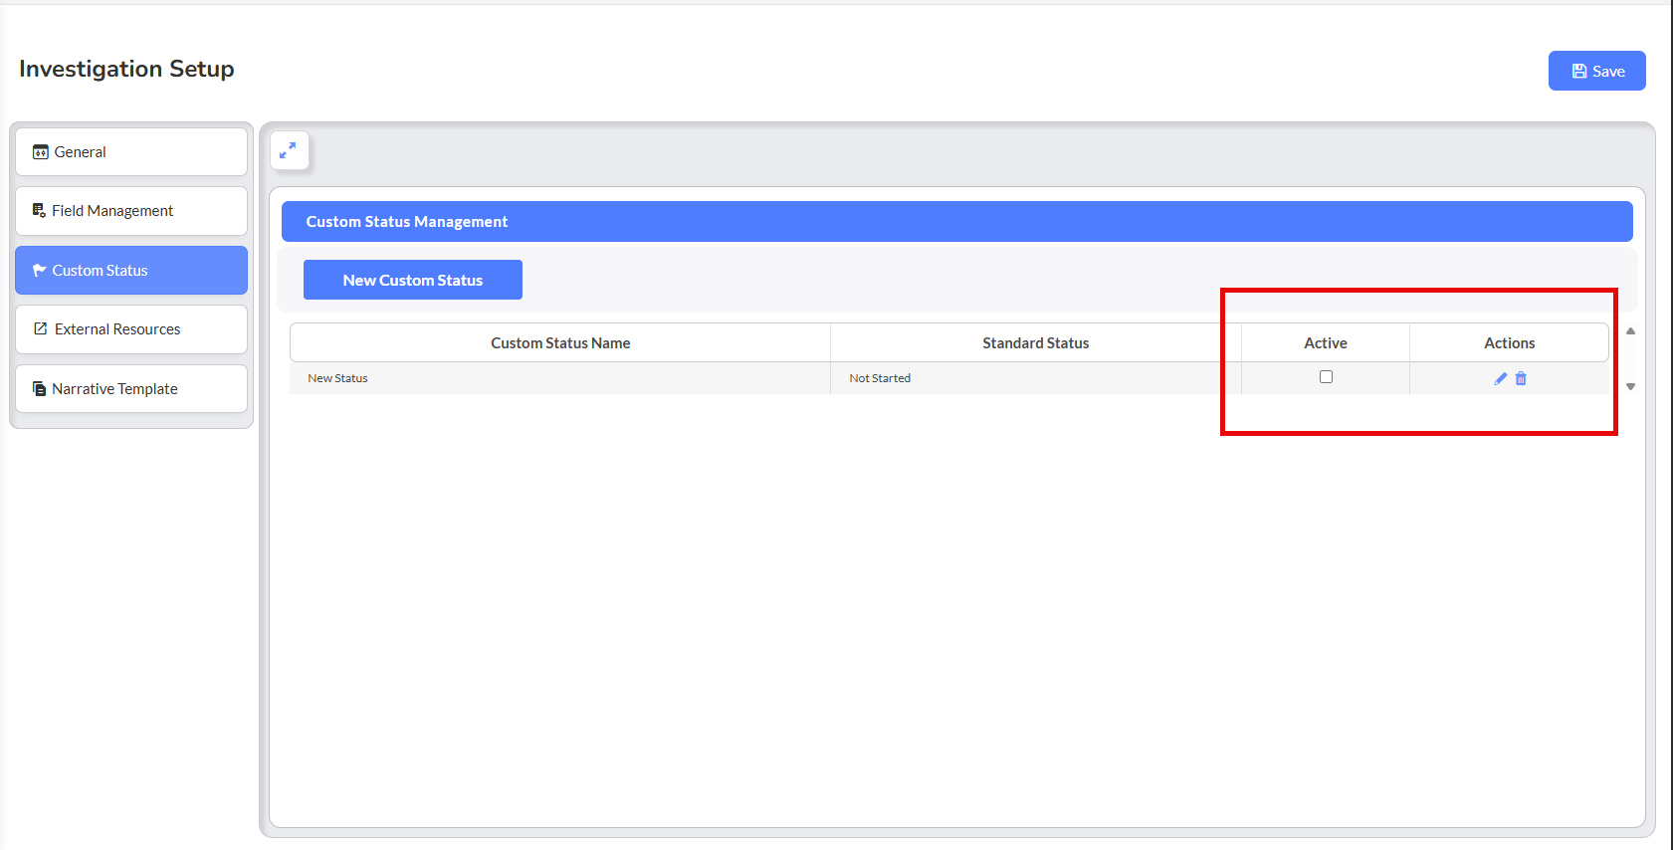Click the document icon beside Narrative Template
Screen dimensions: 1673x850
40,389
